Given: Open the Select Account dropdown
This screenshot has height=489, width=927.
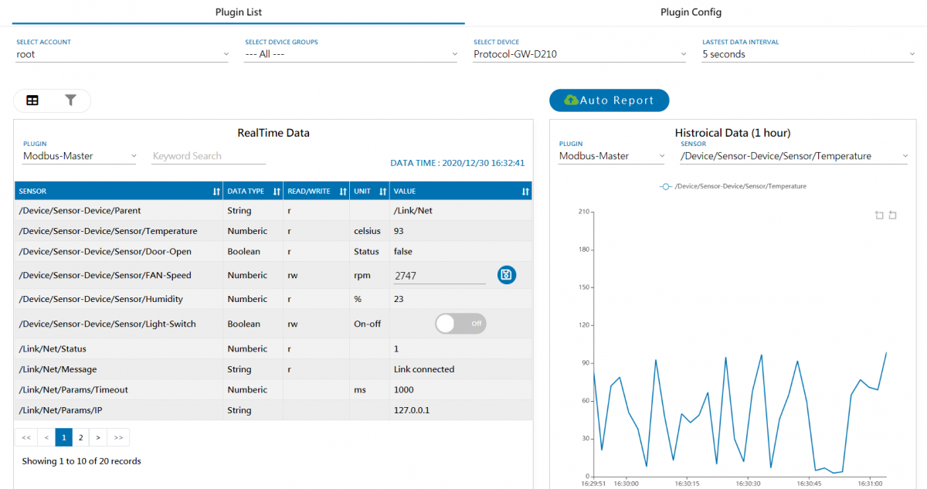Looking at the screenshot, I should point(122,55).
